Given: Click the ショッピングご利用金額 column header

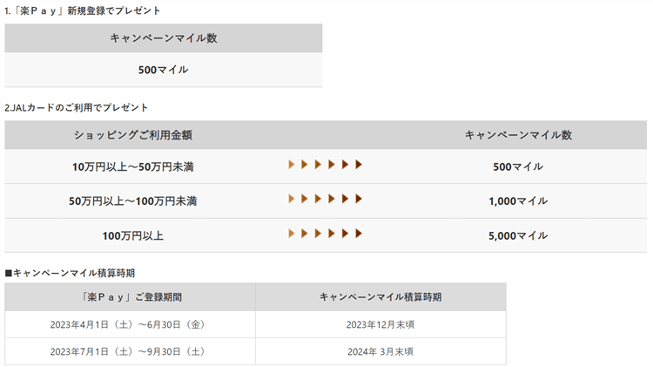Looking at the screenshot, I should pyautogui.click(x=133, y=135).
